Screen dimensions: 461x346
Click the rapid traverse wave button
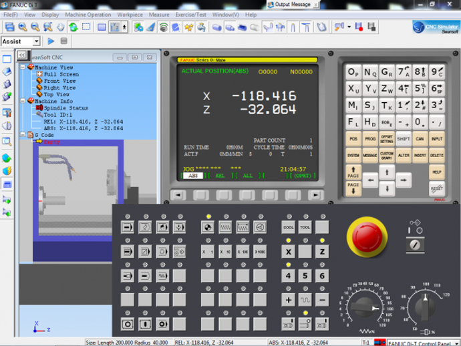click(305, 300)
